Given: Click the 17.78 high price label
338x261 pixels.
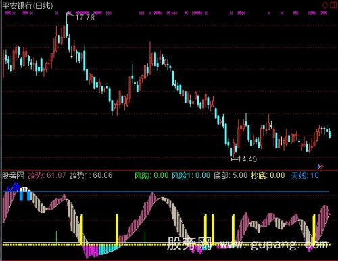Looking at the screenshot, I should (x=84, y=18).
